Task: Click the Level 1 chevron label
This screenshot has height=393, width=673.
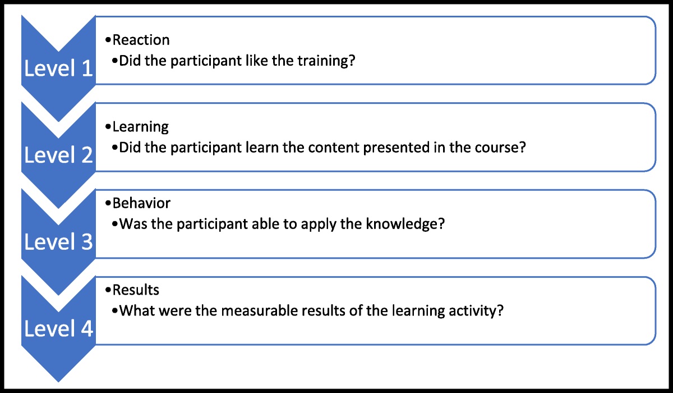Action: [58, 68]
